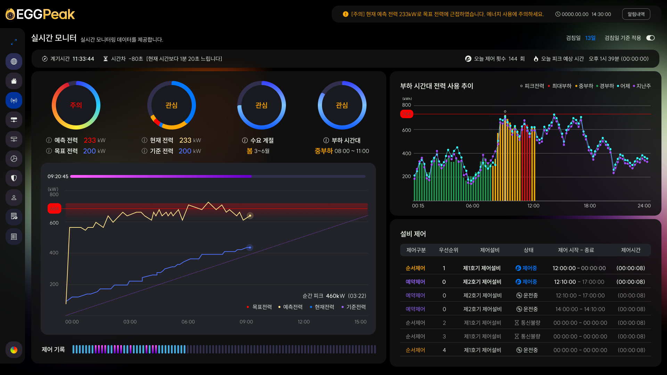
Task: Toggle the 중부하 legend item
Action: click(x=584, y=86)
